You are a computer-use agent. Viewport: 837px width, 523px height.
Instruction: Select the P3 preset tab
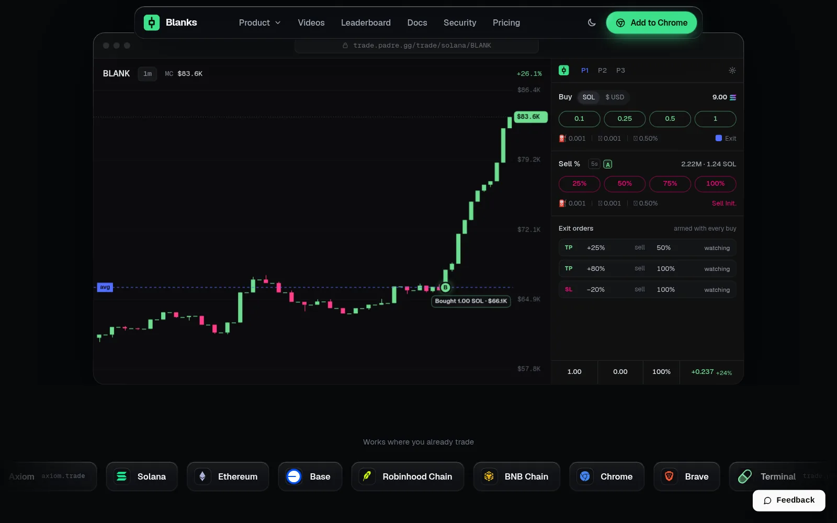[620, 70]
